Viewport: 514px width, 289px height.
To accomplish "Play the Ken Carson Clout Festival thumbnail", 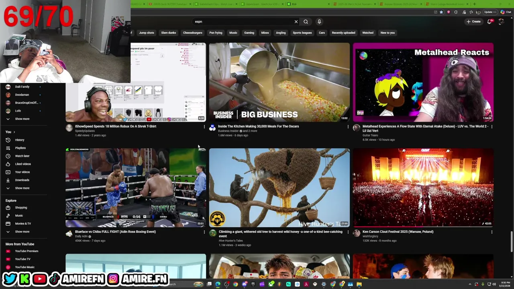I will [x=423, y=187].
